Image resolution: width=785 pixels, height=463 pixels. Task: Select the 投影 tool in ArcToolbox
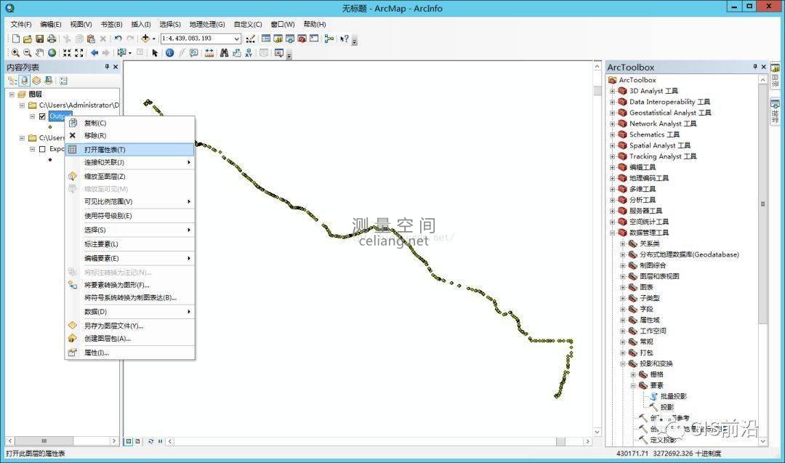point(667,408)
